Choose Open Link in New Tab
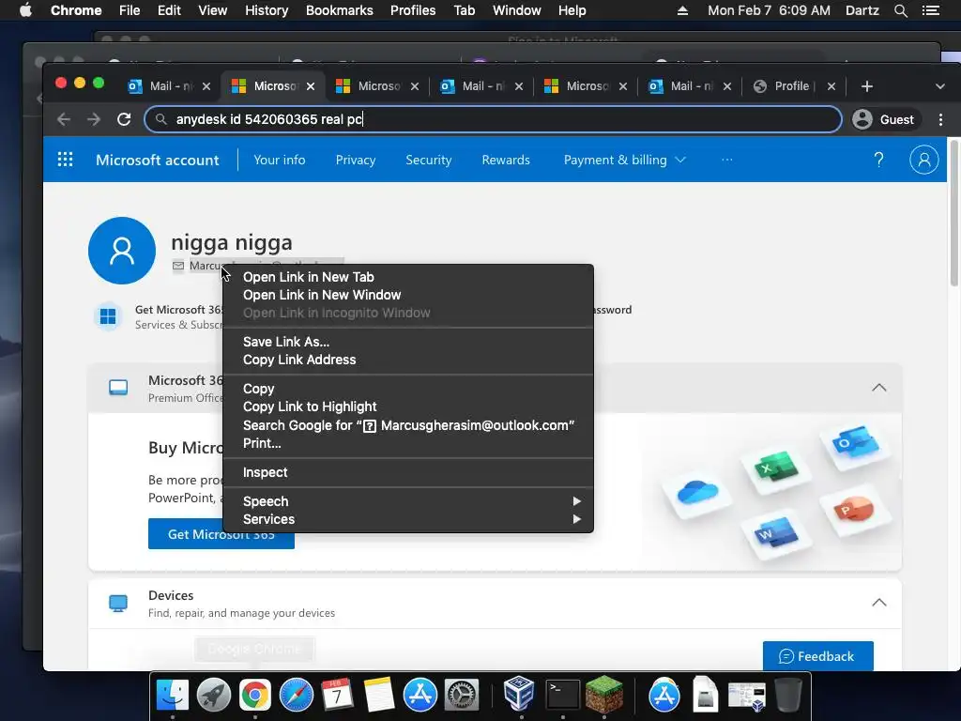Screen dimensions: 961x721 click(408, 277)
